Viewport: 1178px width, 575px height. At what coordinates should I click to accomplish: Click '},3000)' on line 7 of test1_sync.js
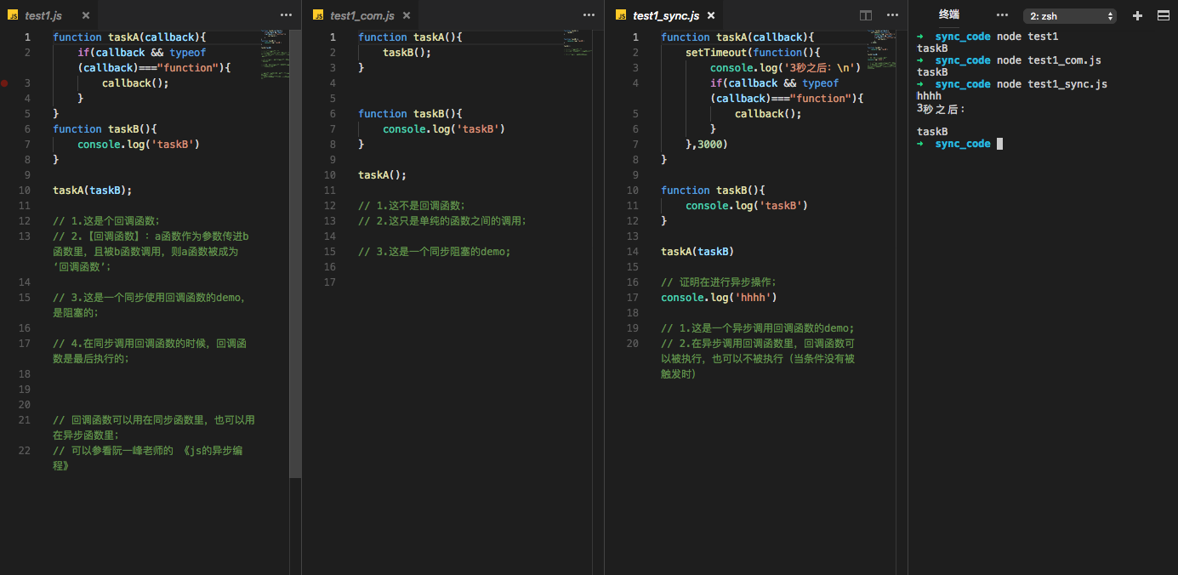707,144
